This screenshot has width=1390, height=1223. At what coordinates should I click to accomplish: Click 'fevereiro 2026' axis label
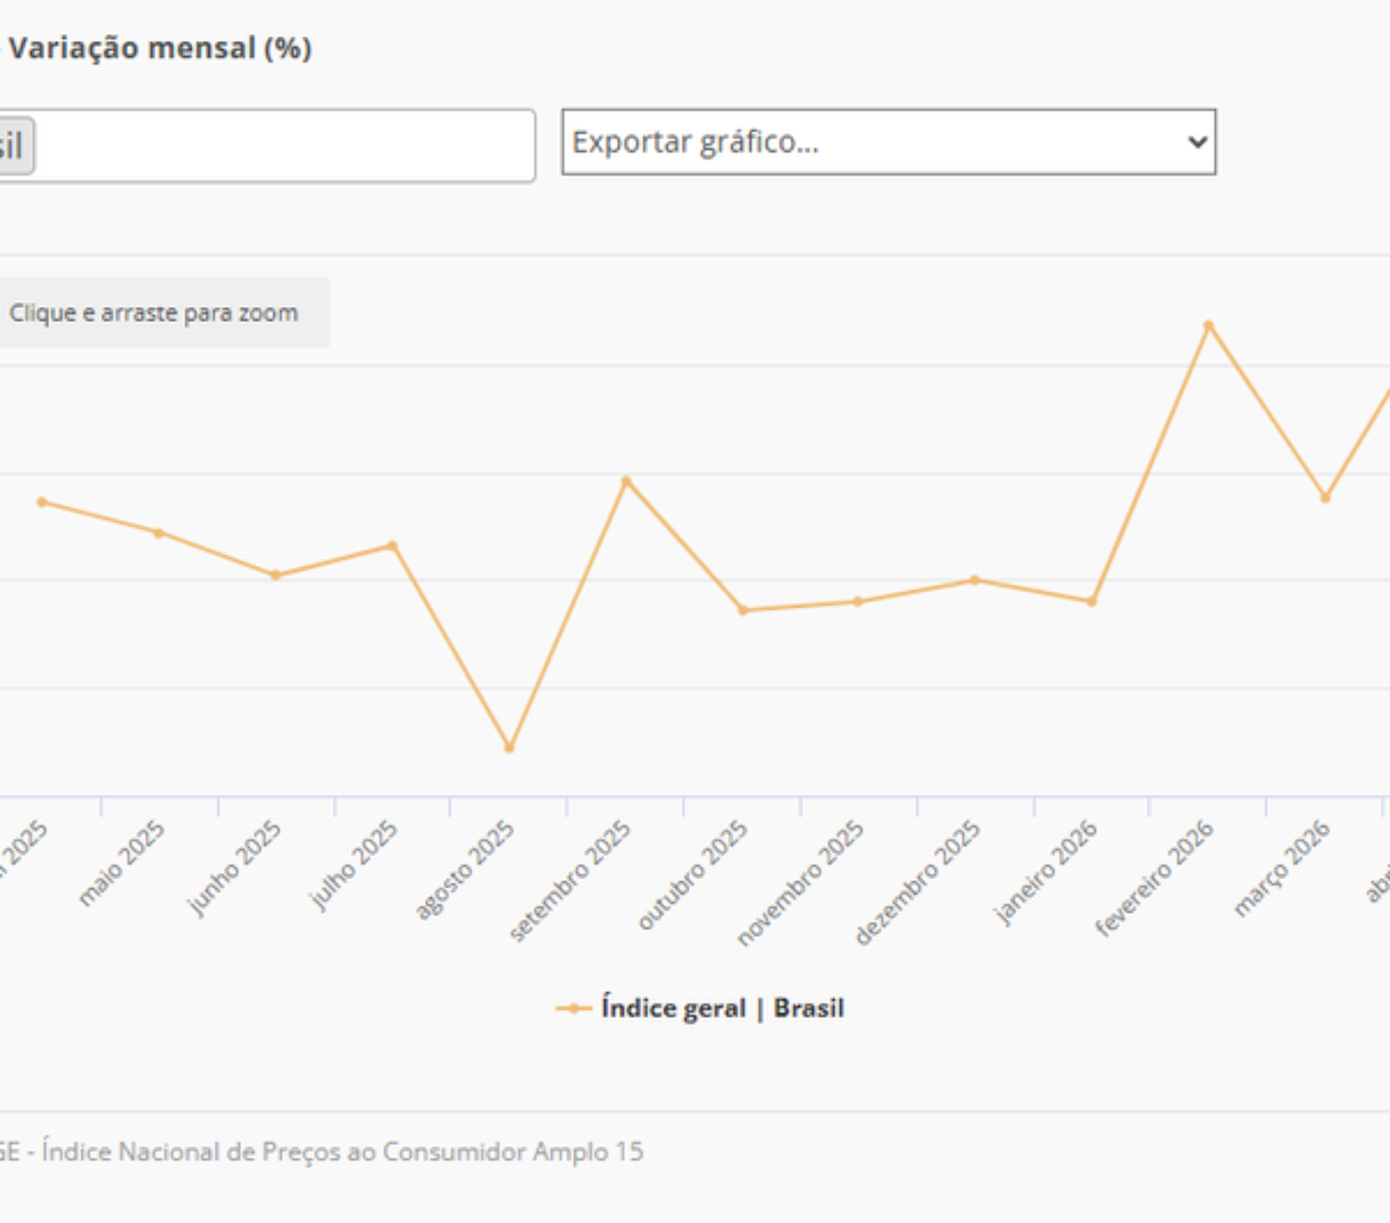click(1154, 878)
